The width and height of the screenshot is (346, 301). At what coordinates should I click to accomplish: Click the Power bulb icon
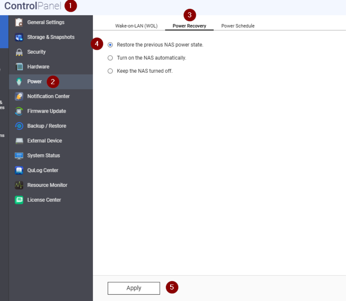coord(19,81)
